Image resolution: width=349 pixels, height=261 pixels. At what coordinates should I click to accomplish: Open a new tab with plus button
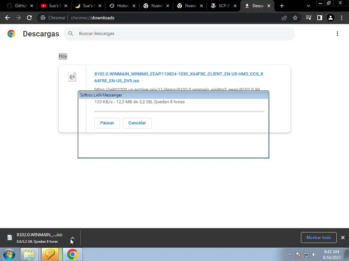coord(282,6)
